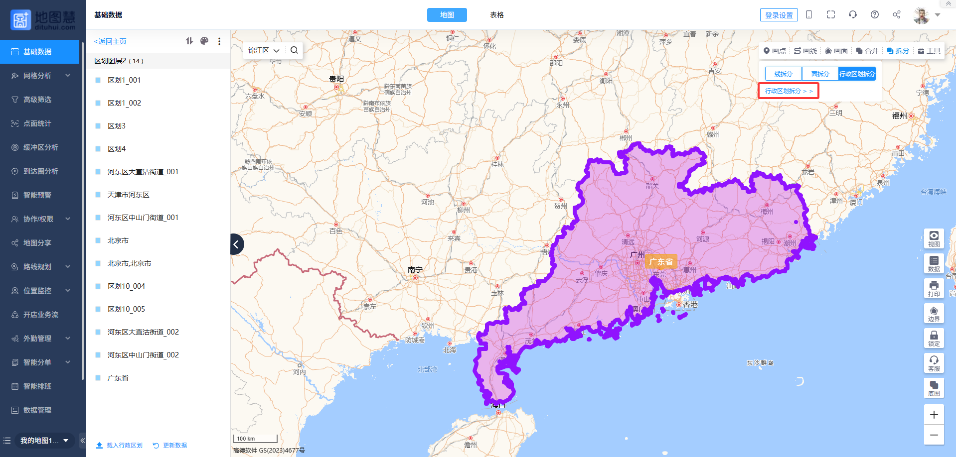Click the 锁定 lock map icon
Screen dimensions: 956x457
click(934, 338)
